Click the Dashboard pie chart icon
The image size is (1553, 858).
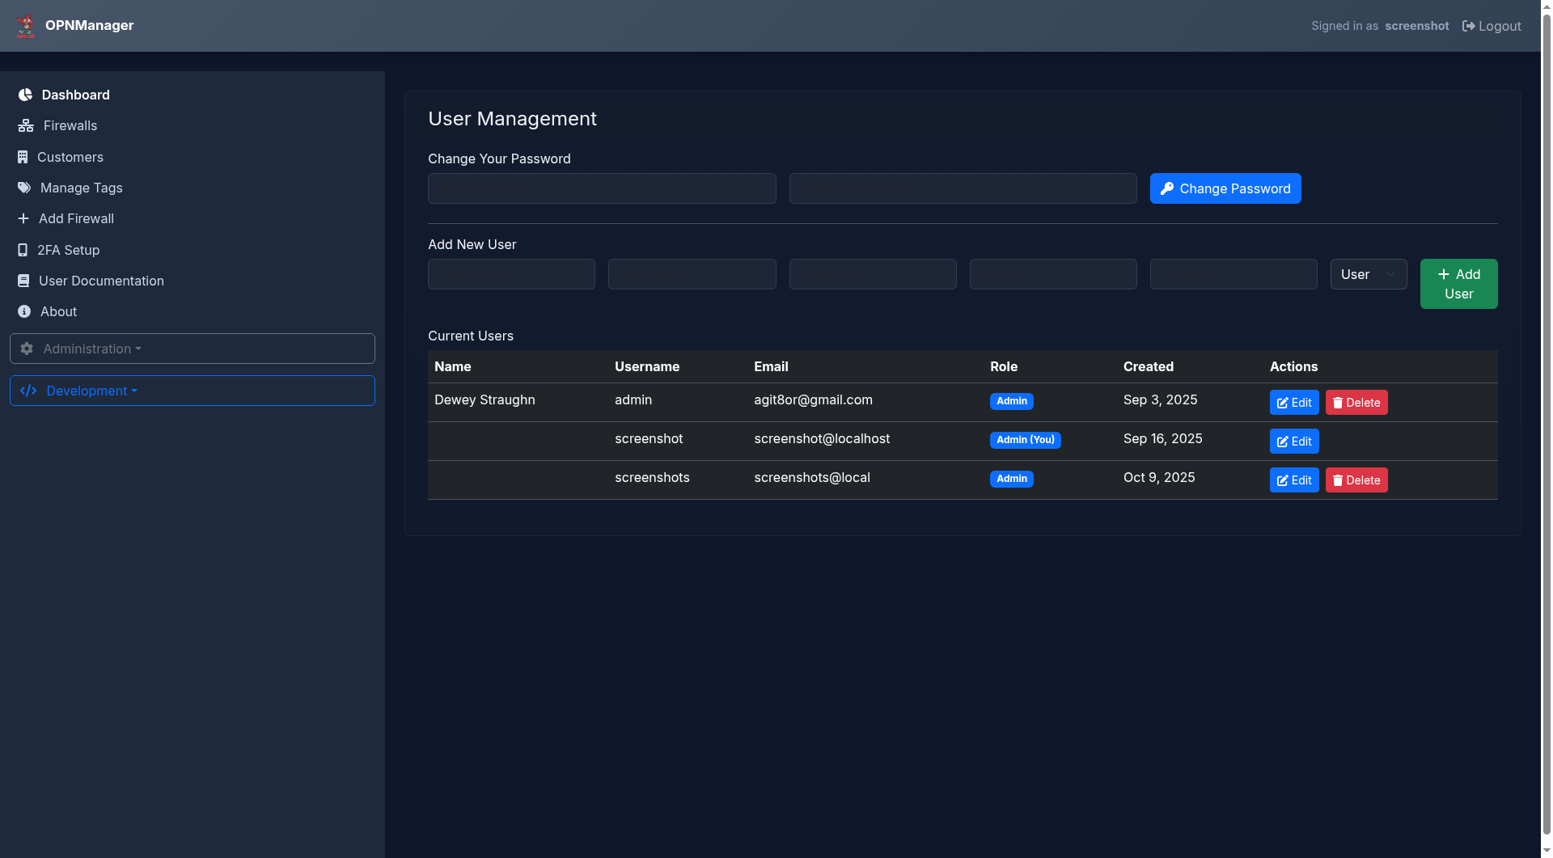(25, 95)
